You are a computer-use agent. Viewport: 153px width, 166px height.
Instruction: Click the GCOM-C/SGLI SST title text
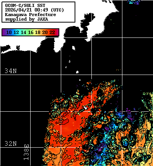click(25, 5)
